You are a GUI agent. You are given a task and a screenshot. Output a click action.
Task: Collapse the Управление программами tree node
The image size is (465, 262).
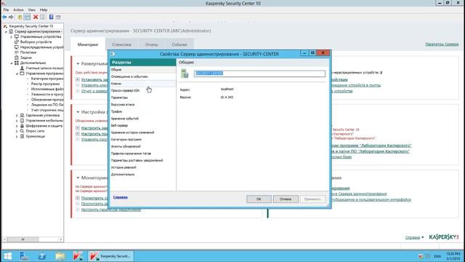(17, 74)
